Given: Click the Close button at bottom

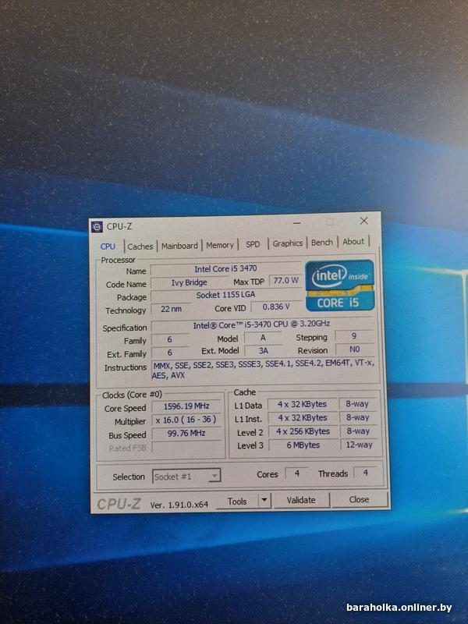Looking at the screenshot, I should [x=359, y=499].
